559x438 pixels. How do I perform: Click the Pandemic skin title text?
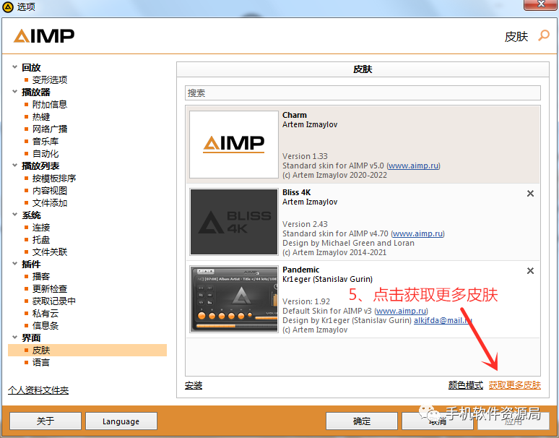[301, 270]
